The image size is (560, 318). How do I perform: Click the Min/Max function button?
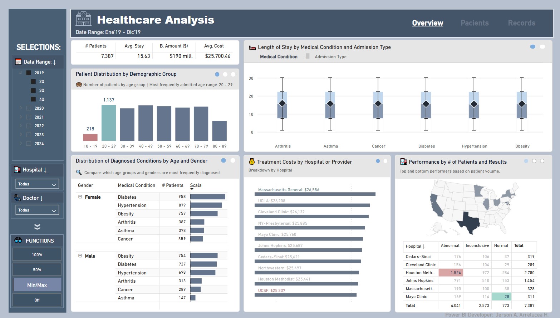click(37, 285)
